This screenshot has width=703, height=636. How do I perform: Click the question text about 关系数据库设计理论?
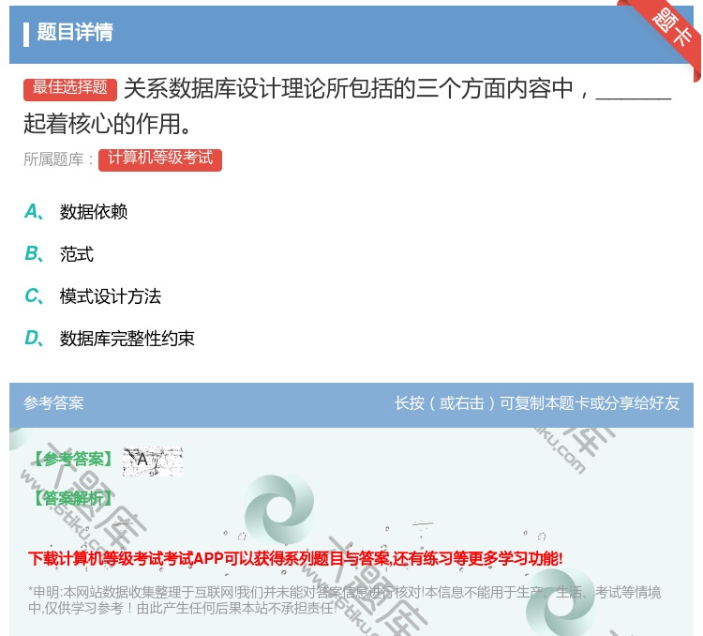[x=348, y=106]
